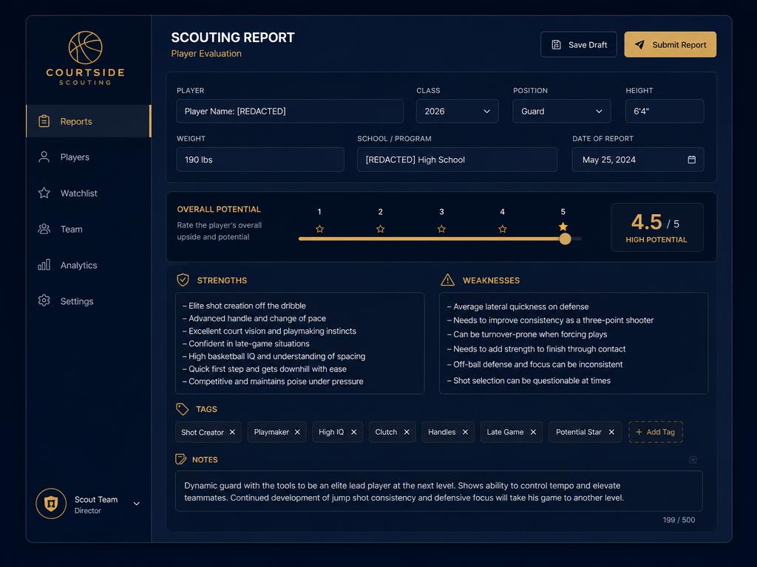Click "Elite shot creation off the dribble" line
Viewport: 757px width, 567px height.
click(x=244, y=306)
